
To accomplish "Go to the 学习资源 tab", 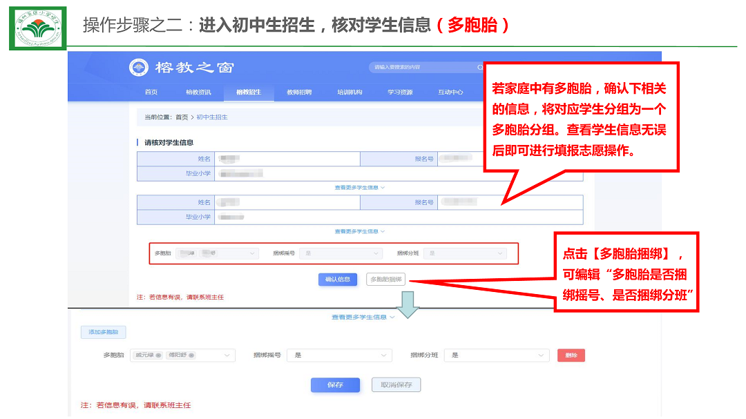I will 400,92.
